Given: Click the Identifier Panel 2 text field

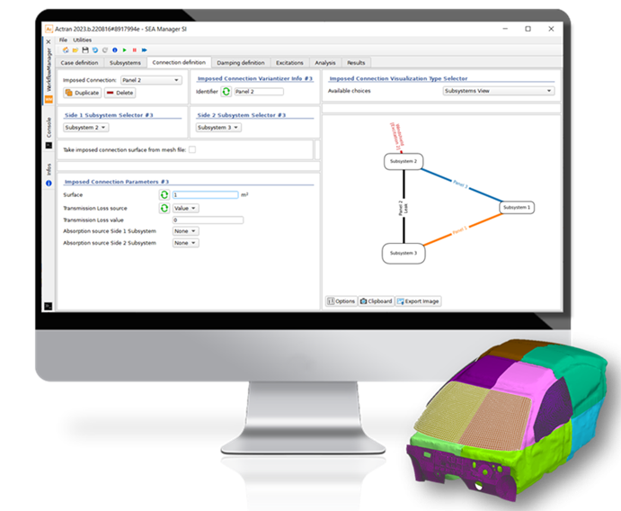Looking at the screenshot, I should click(259, 92).
